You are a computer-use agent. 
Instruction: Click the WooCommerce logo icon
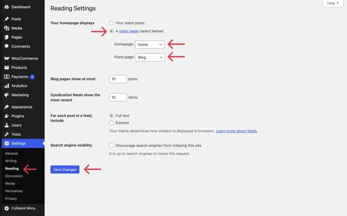point(7,58)
